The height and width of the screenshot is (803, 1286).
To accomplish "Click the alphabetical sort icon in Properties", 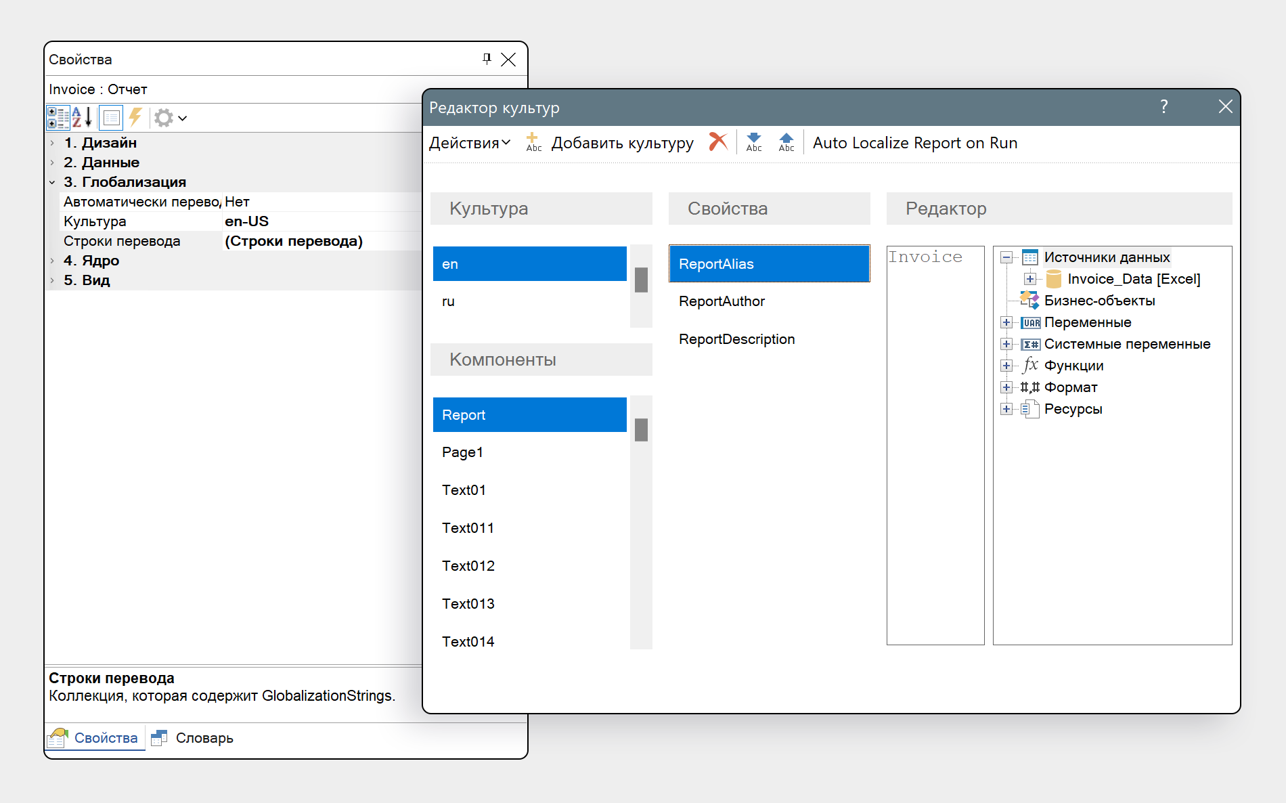I will (82, 118).
